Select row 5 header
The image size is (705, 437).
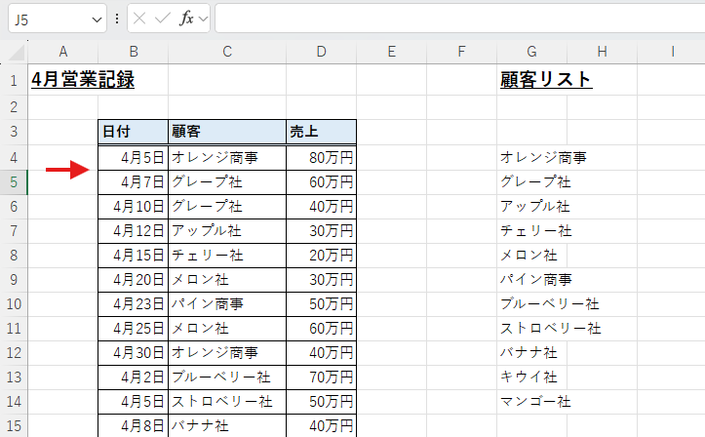[x=14, y=181]
